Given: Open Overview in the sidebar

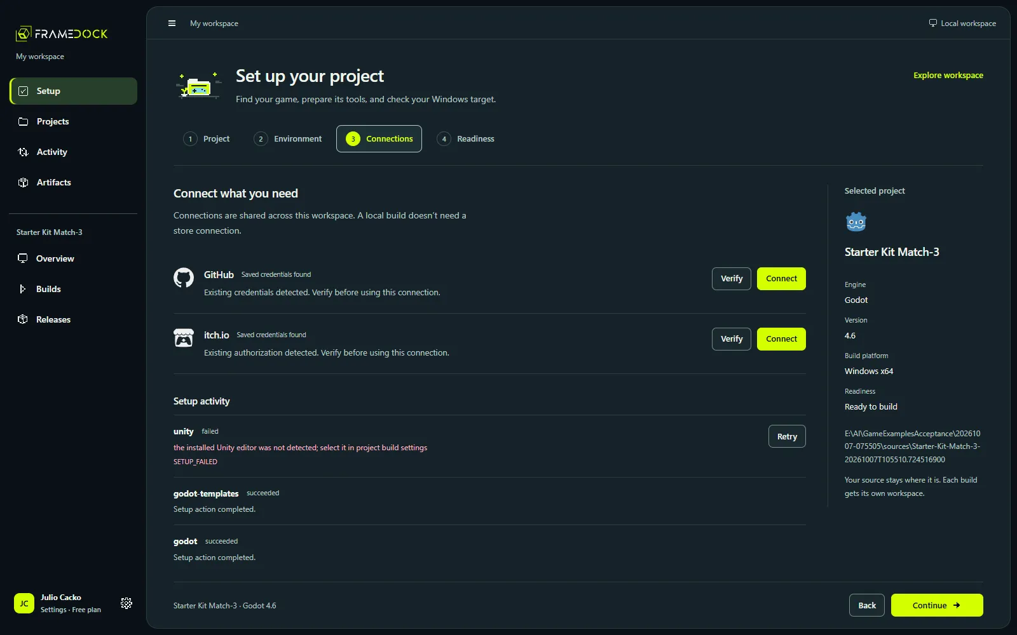Looking at the screenshot, I should 73,258.
